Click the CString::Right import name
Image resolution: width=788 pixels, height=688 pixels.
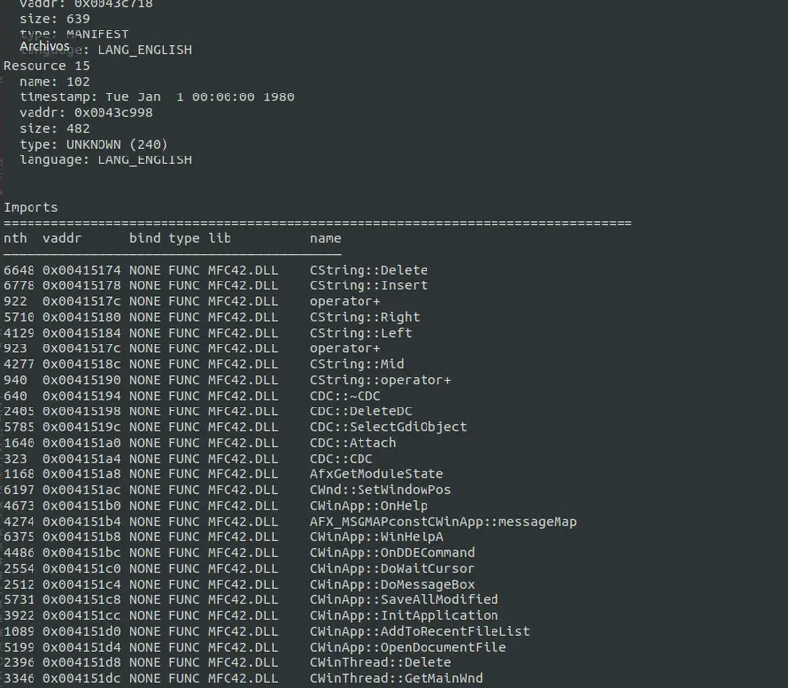(364, 317)
